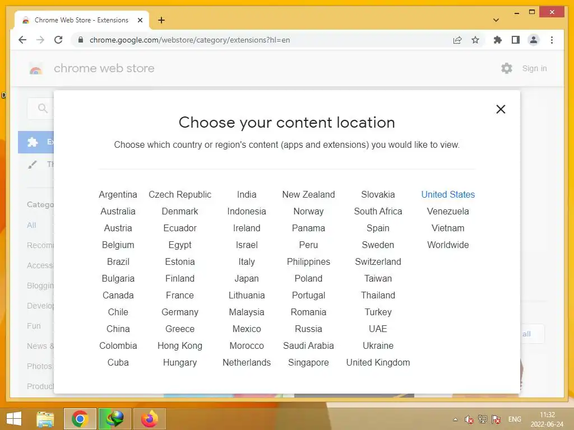
Task: Open Internet Download Manager taskbar icon
Action: pos(115,419)
